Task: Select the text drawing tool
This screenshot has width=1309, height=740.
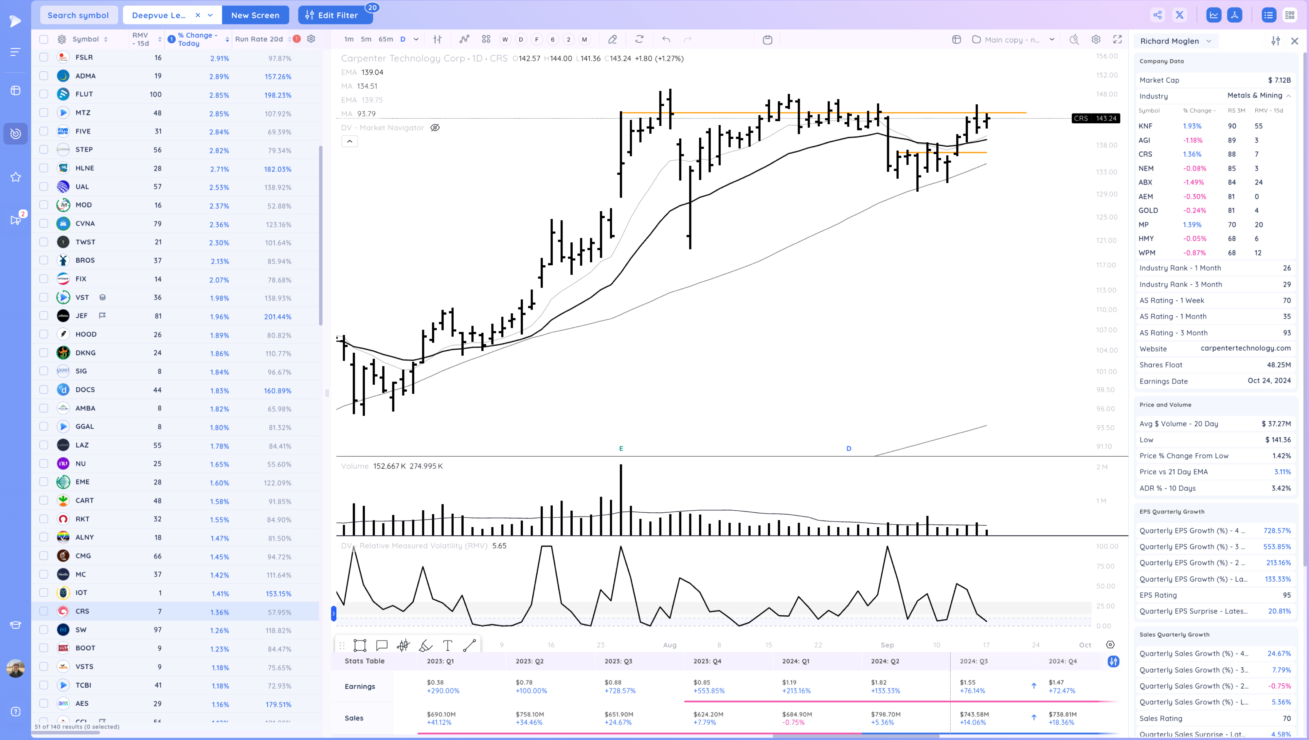Action: tap(447, 645)
